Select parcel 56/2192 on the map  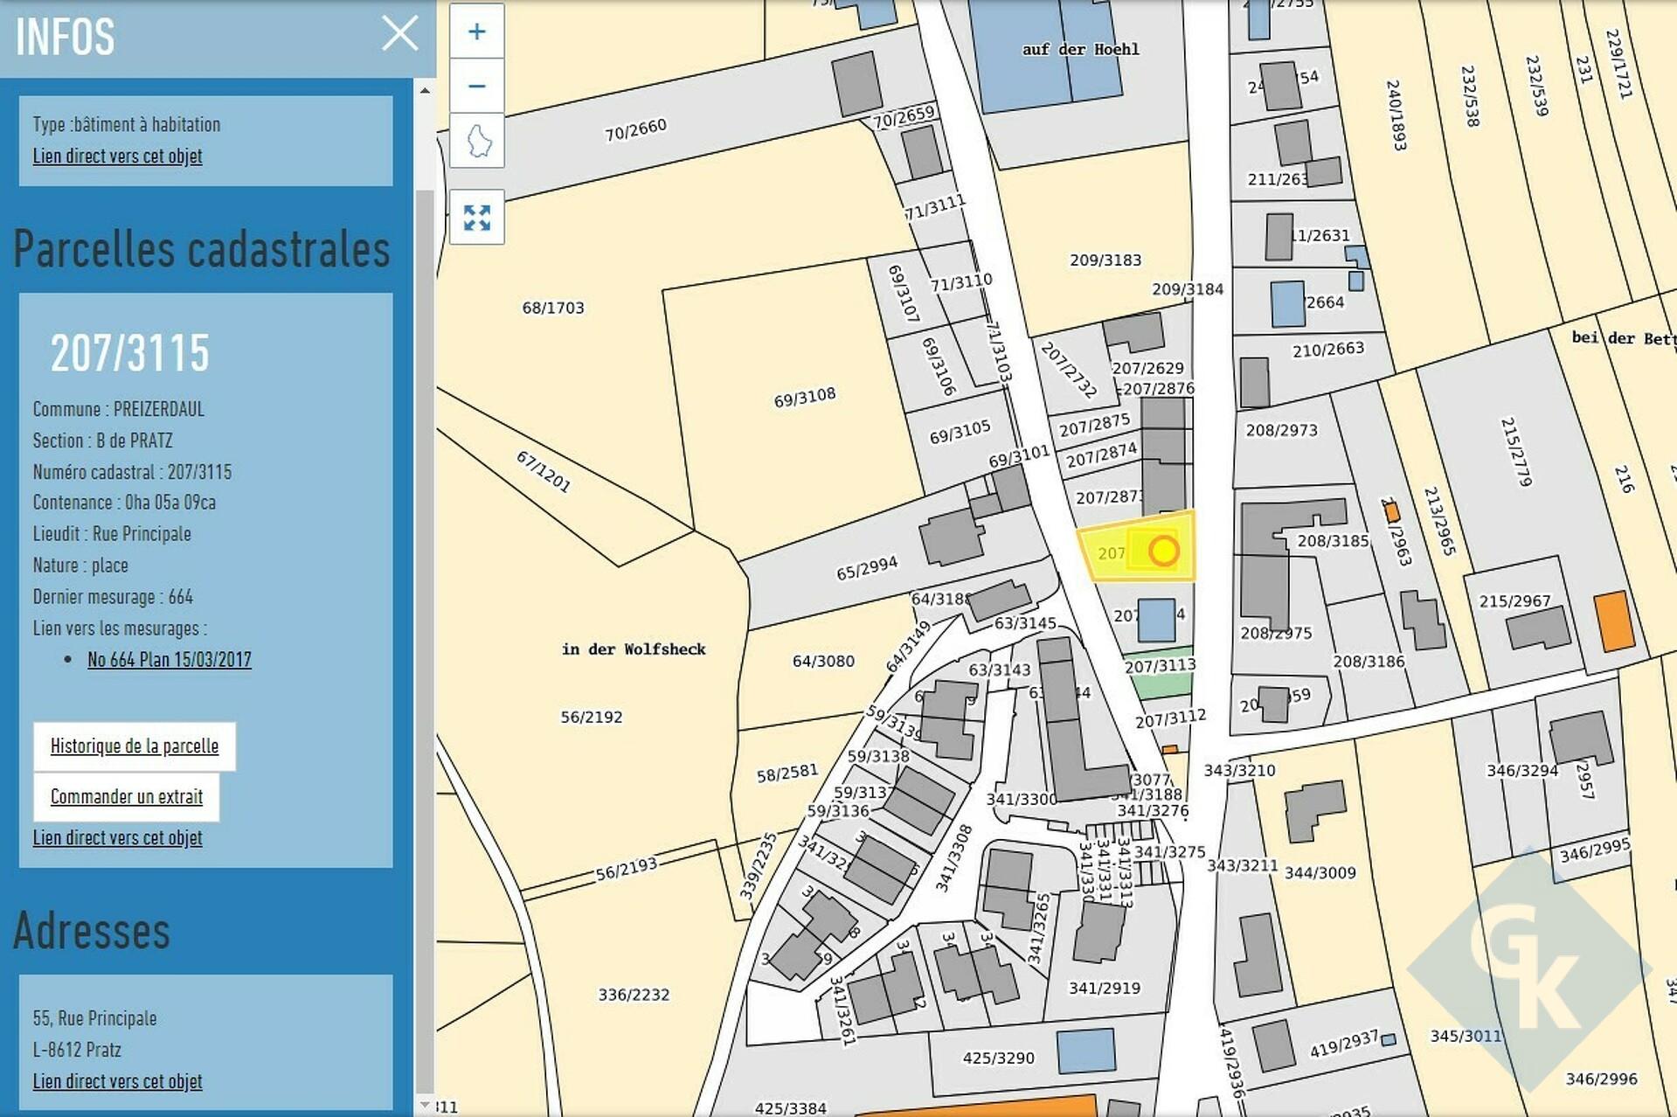pos(591,718)
